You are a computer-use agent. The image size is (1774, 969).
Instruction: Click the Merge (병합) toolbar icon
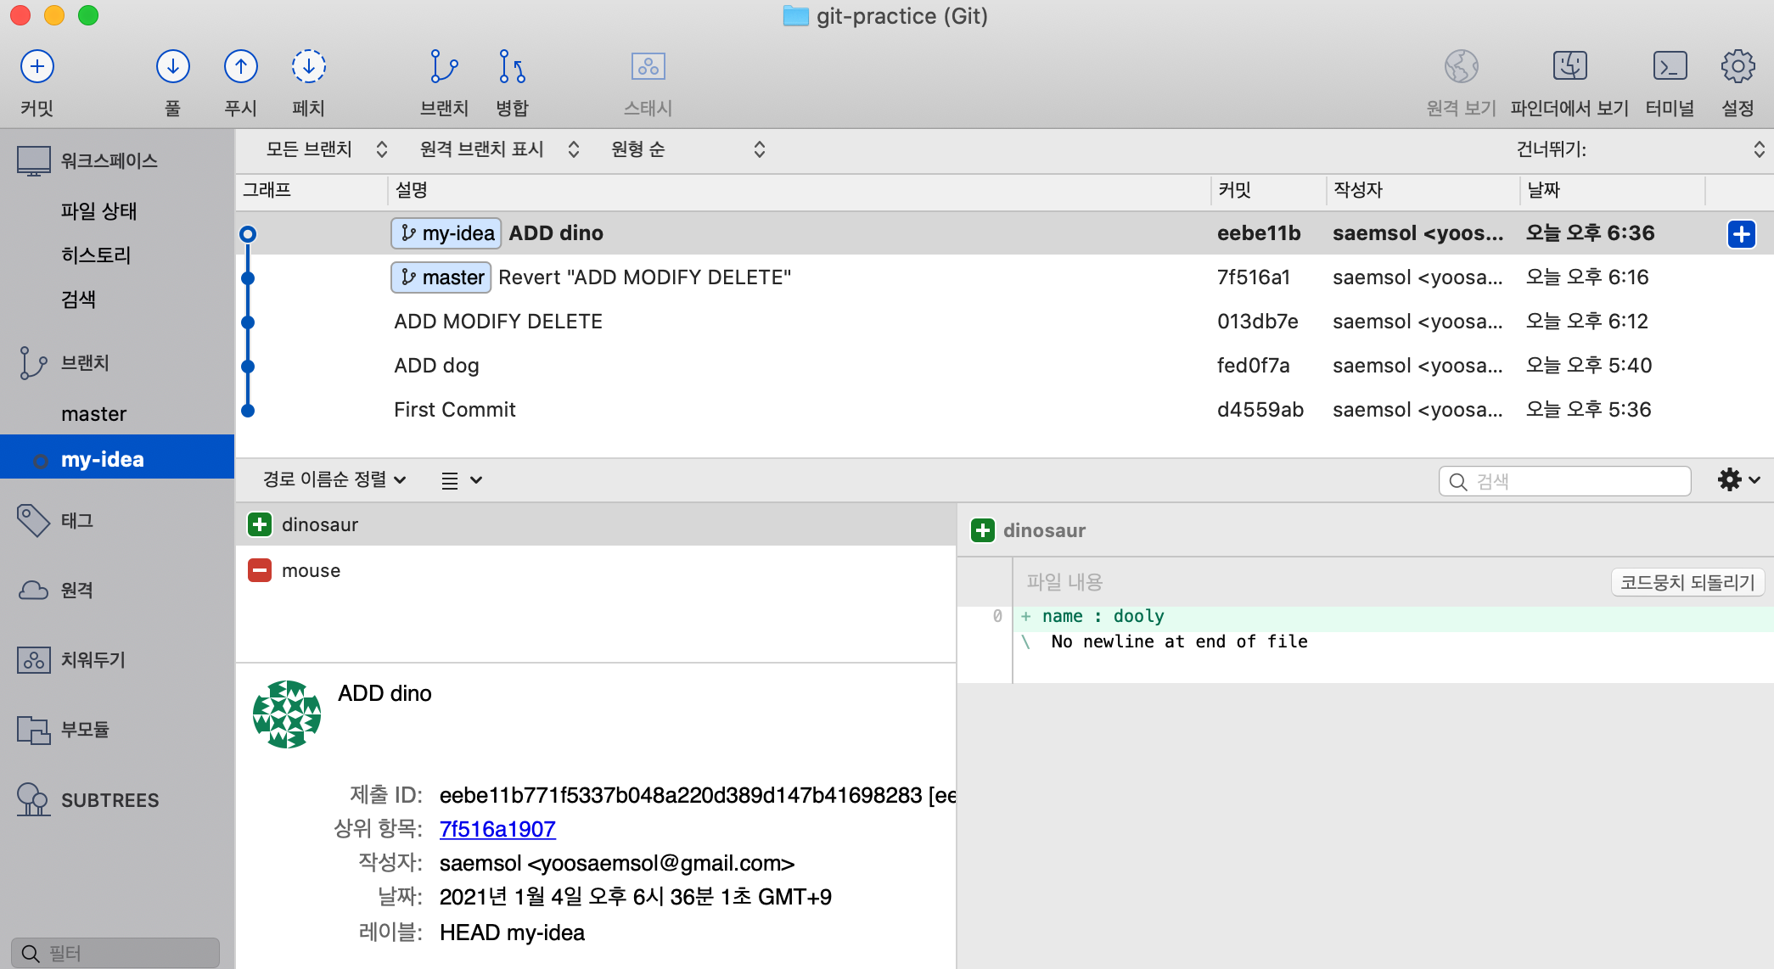point(512,66)
